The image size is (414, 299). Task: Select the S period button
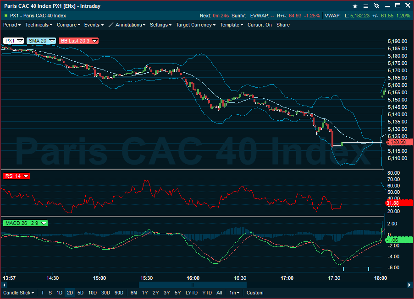coord(50,293)
